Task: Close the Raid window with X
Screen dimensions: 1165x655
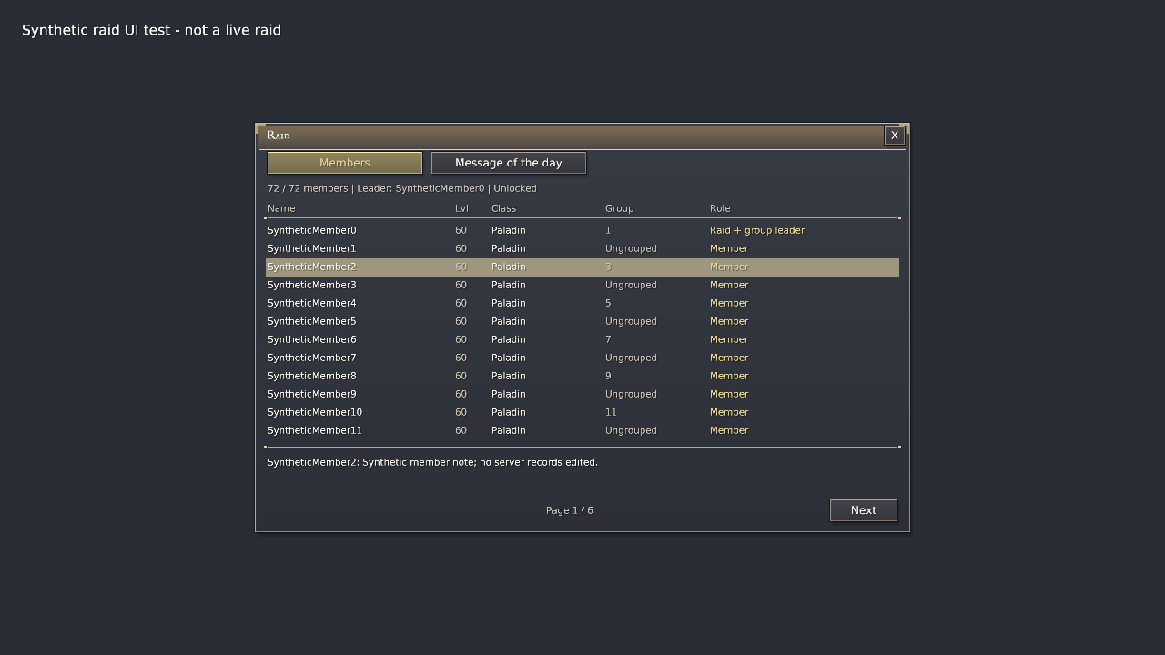Action: click(895, 136)
